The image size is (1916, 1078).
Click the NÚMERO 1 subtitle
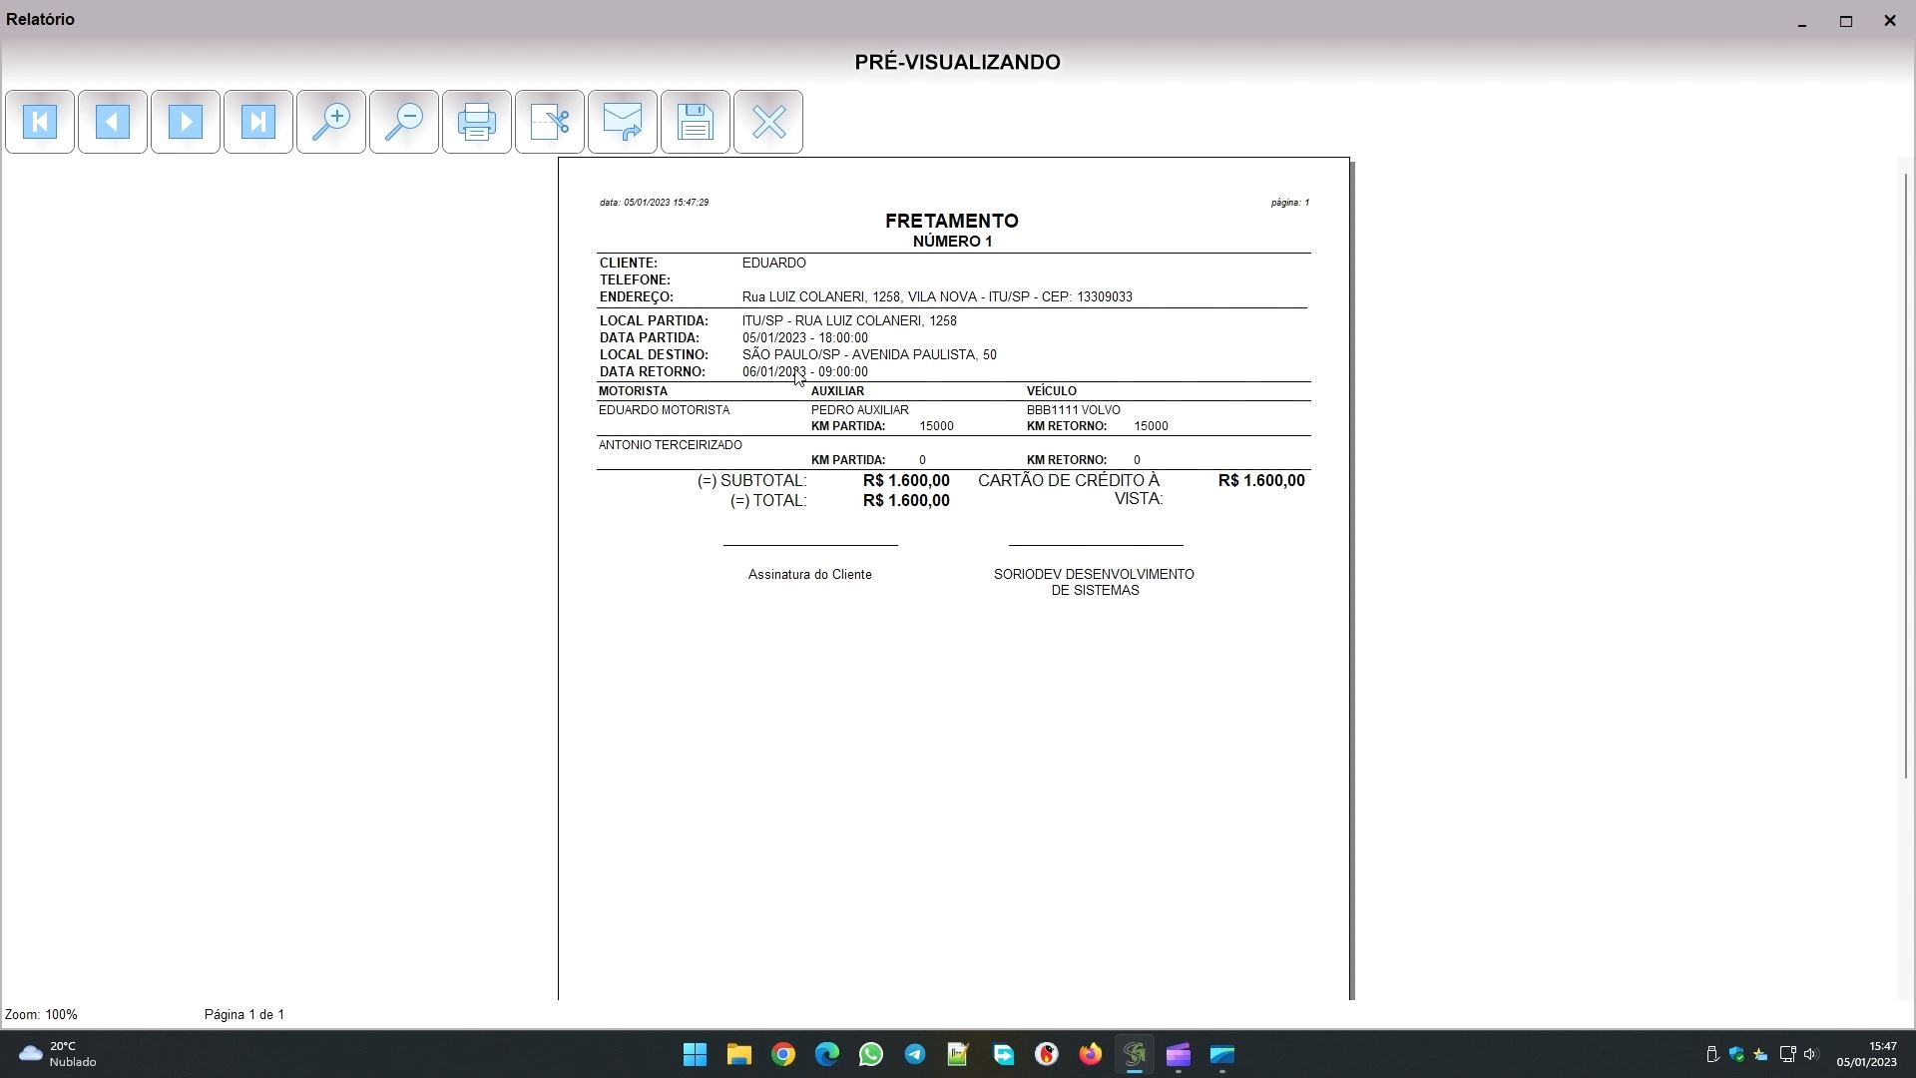click(952, 242)
